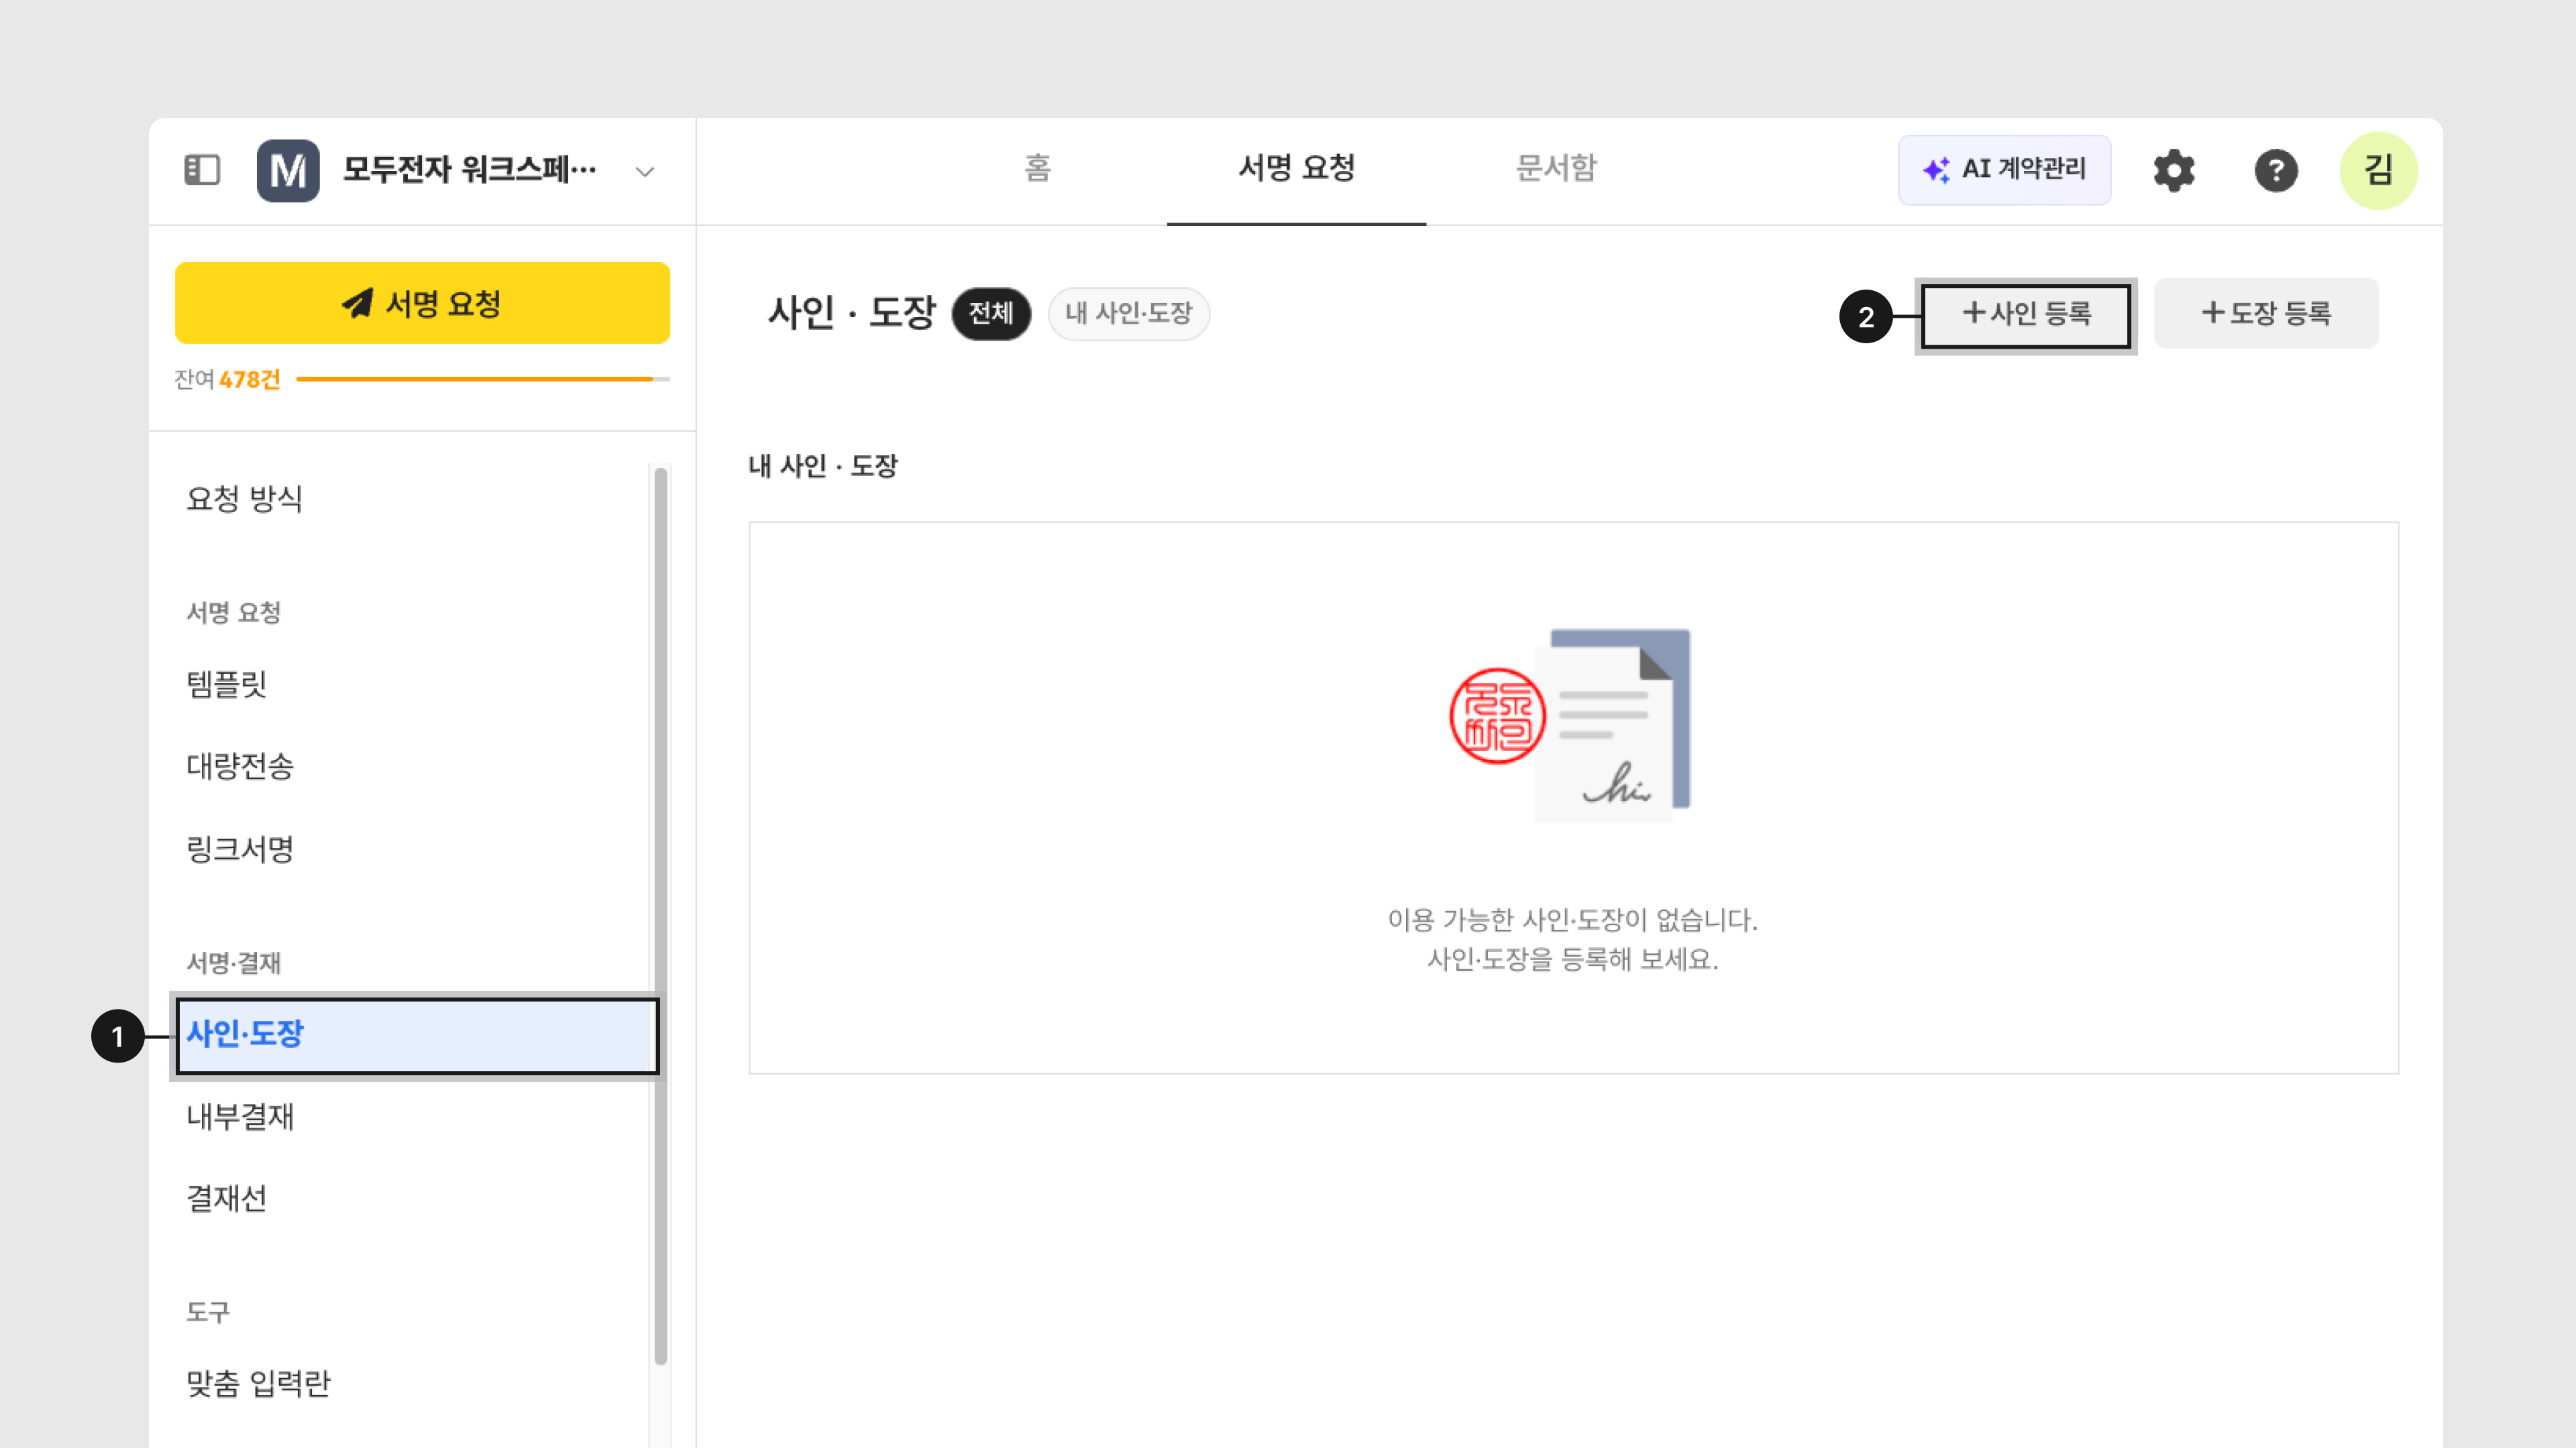Click the +사인 등록 button
The height and width of the screenshot is (1448, 2576).
tap(2026, 315)
